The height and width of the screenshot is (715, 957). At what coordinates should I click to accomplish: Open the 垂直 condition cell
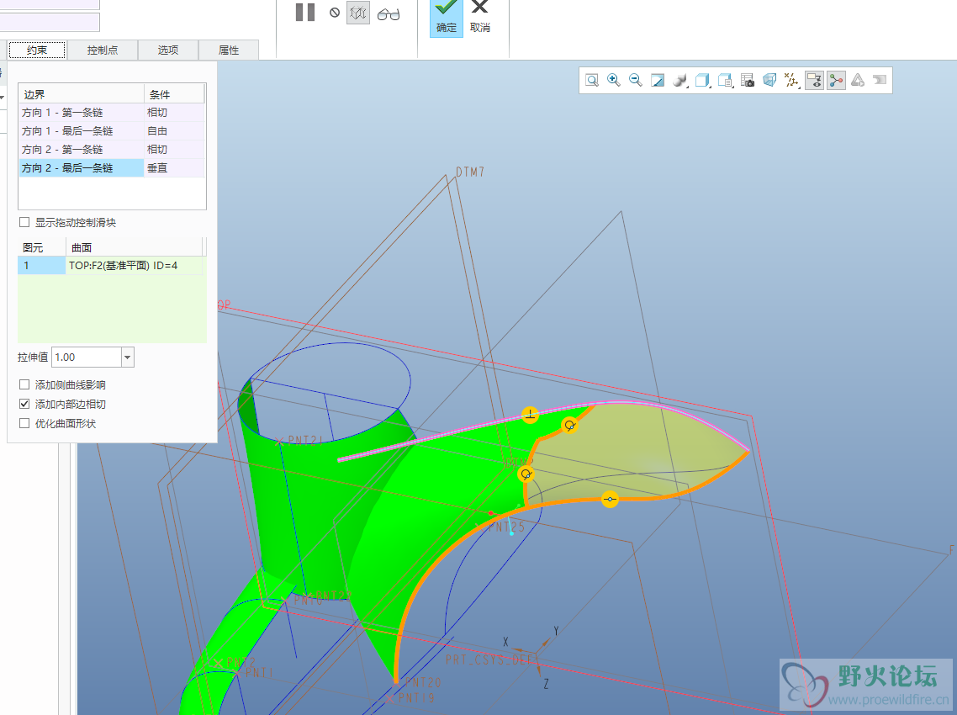pyautogui.click(x=174, y=168)
